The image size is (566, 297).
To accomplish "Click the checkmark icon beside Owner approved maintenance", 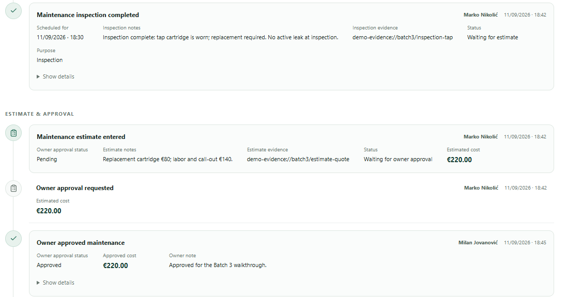I will [x=13, y=239].
